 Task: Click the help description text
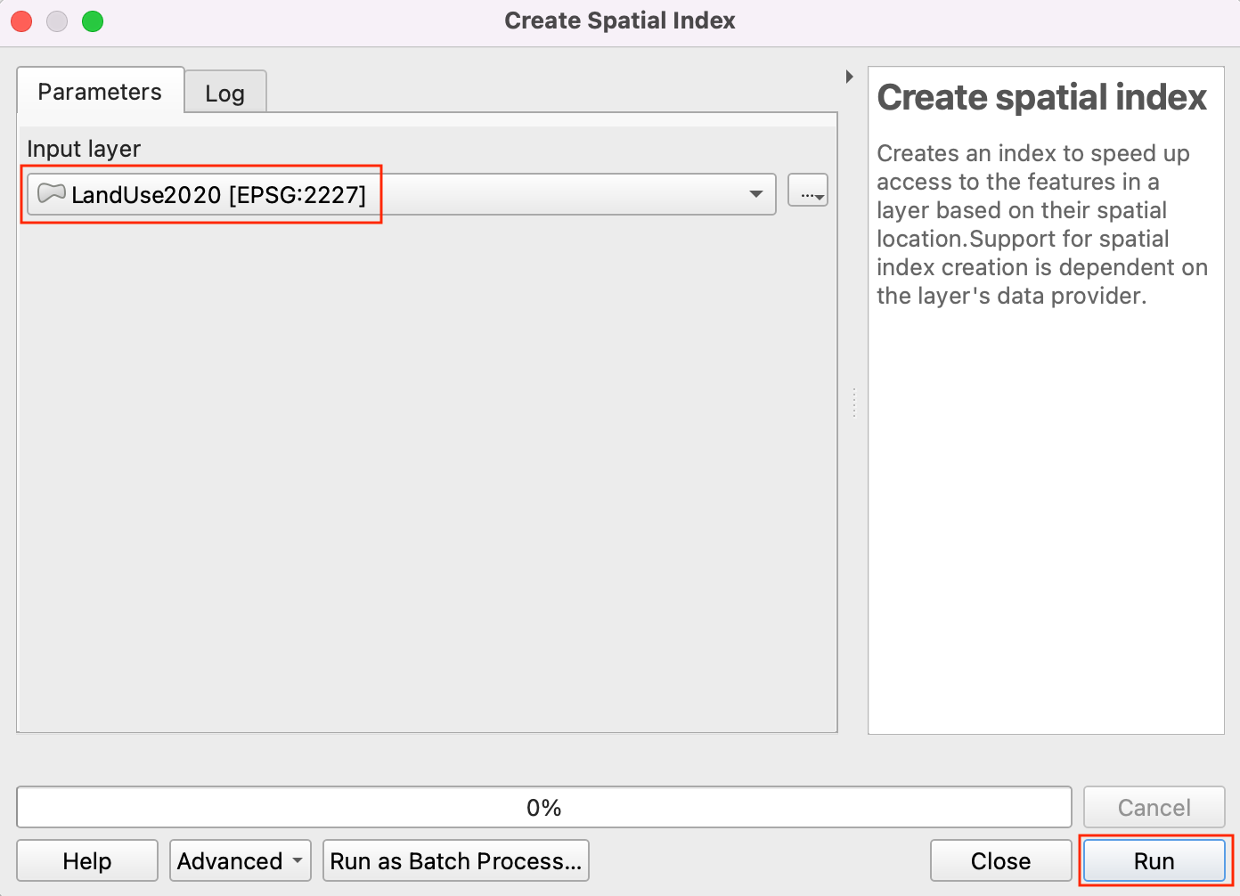pos(1042,224)
